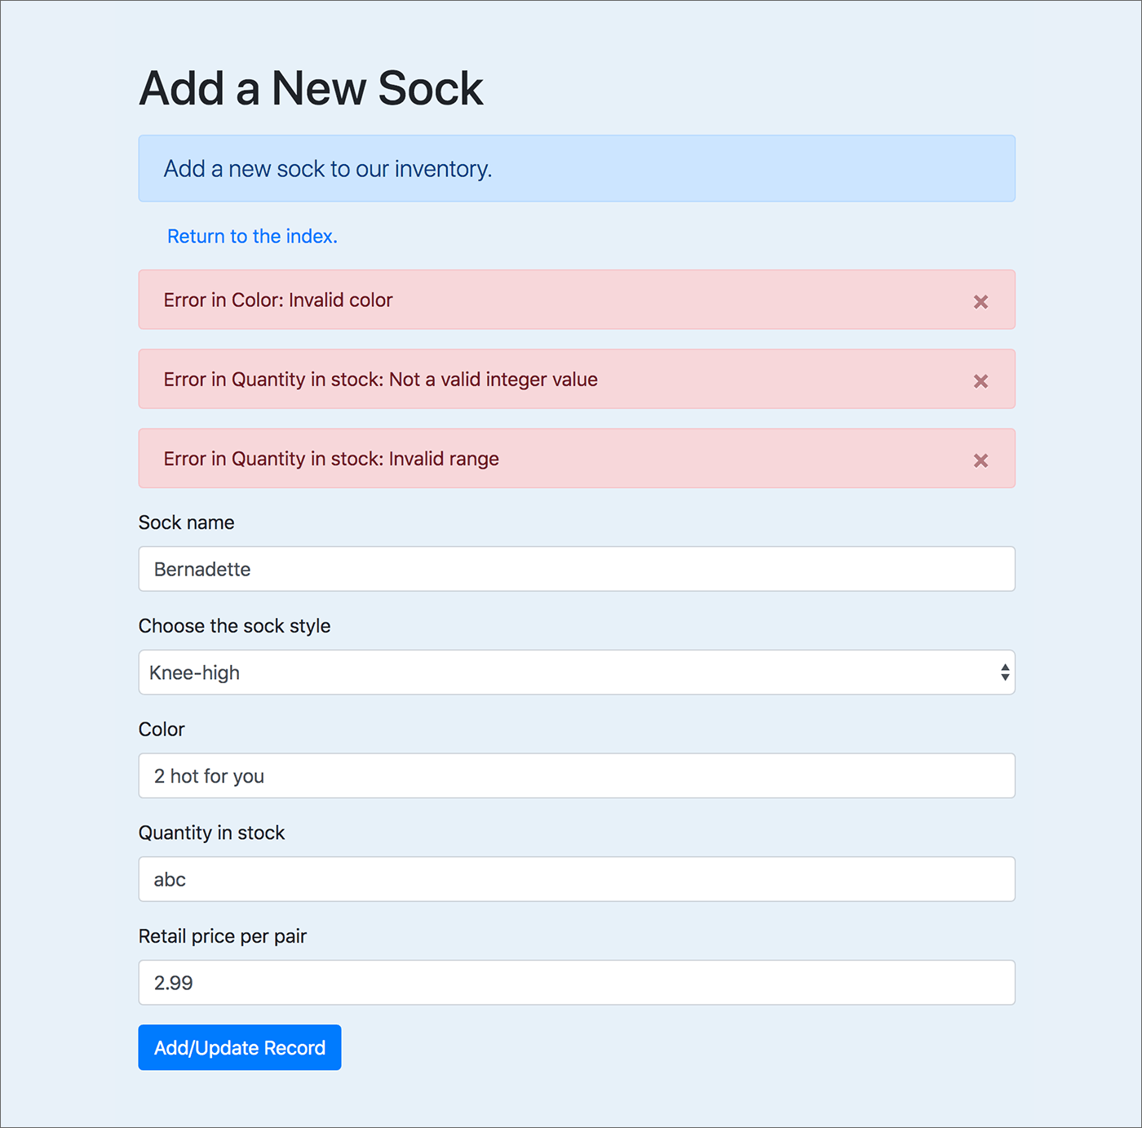Image resolution: width=1142 pixels, height=1128 pixels.
Task: Dismiss the Invalid range error alert
Action: tap(980, 460)
